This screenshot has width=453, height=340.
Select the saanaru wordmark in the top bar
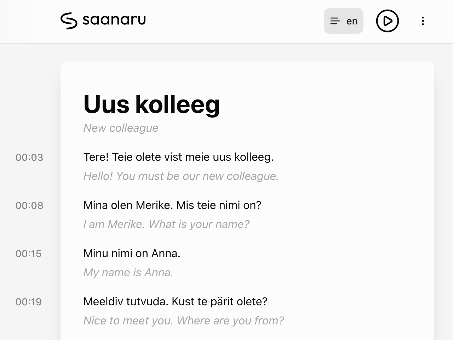[x=114, y=20]
